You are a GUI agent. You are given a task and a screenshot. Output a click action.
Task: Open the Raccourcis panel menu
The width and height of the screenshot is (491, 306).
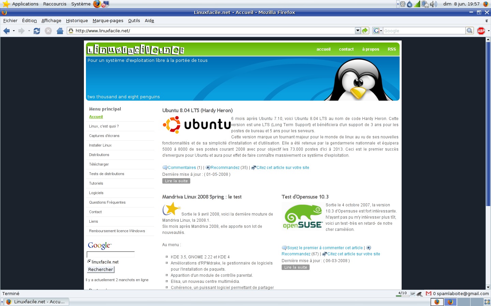tap(55, 4)
